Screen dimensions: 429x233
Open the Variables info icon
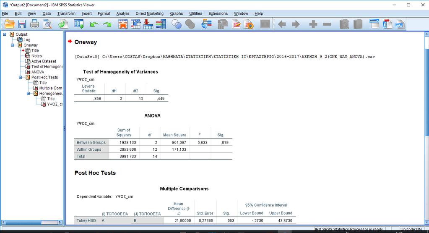pos(161,24)
